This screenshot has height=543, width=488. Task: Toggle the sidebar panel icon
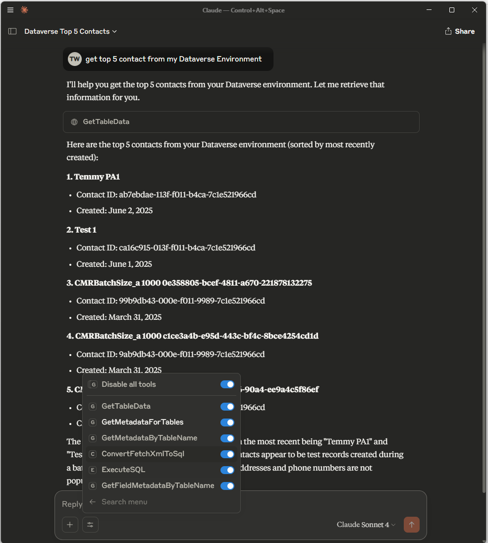click(x=12, y=31)
